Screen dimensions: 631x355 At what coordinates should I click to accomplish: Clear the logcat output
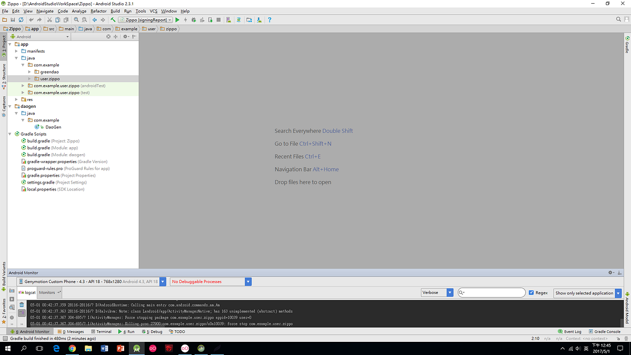coord(22,305)
